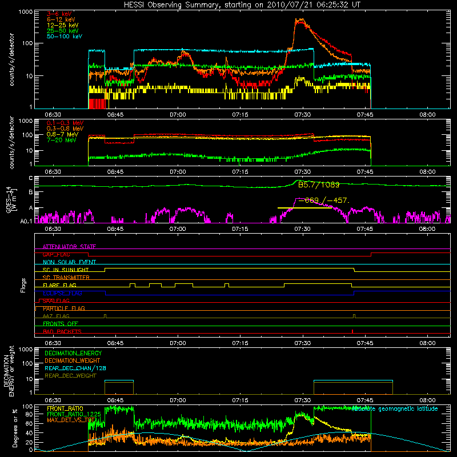Select the SC_TRANSMITTER flag label
Screen dimensions: 457x457
pyautogui.click(x=66, y=277)
